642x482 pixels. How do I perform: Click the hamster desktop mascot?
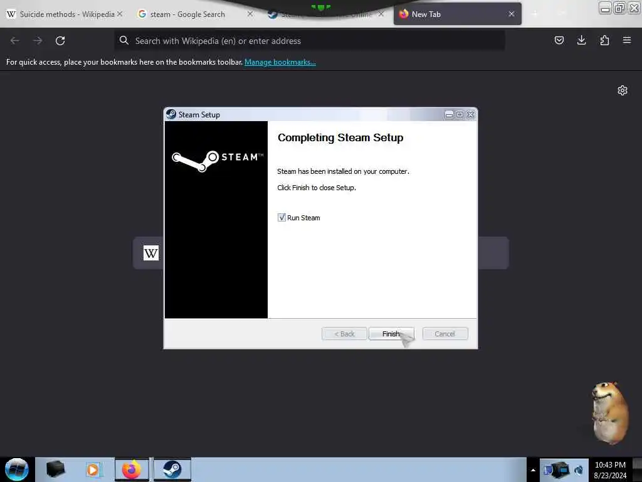click(x=609, y=413)
